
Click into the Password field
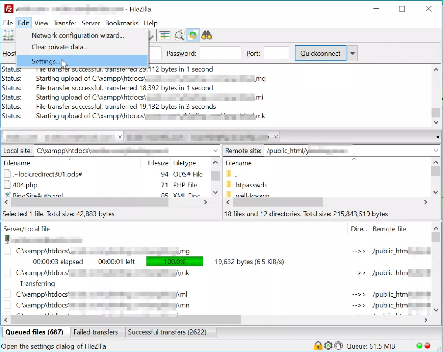[220, 53]
